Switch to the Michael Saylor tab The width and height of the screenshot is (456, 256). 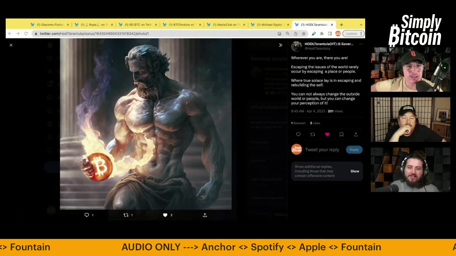point(270,25)
